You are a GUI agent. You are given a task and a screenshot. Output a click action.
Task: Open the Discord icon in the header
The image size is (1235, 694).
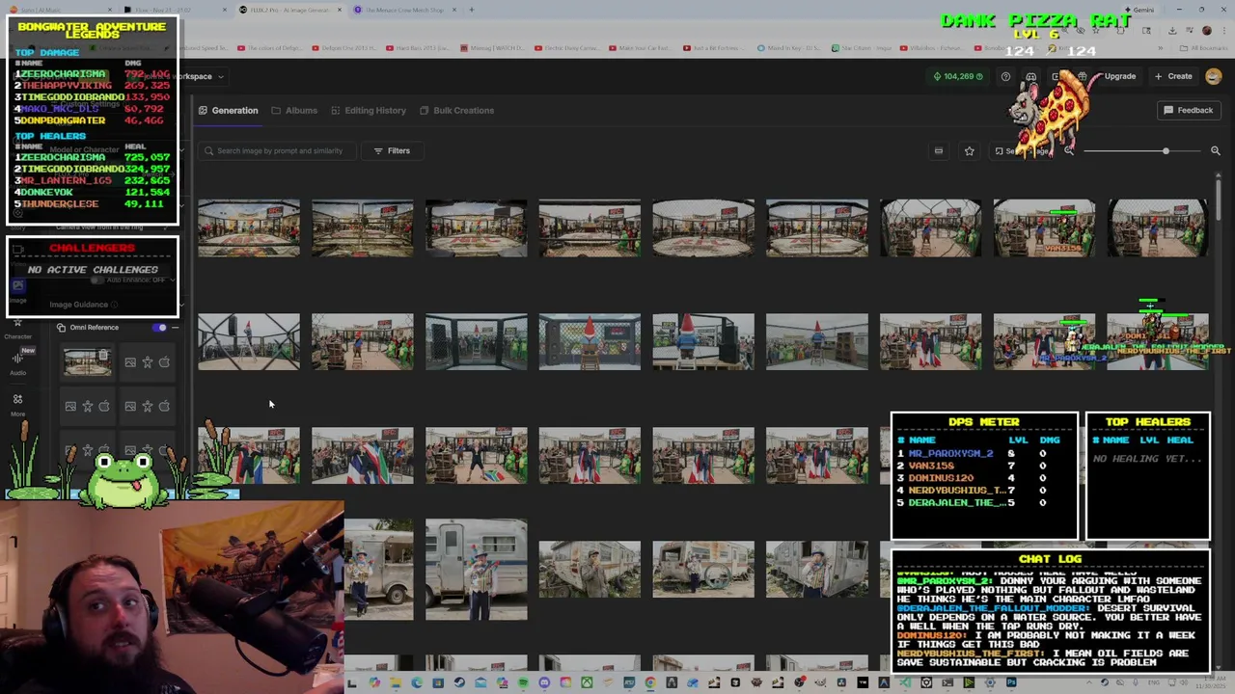click(1030, 76)
